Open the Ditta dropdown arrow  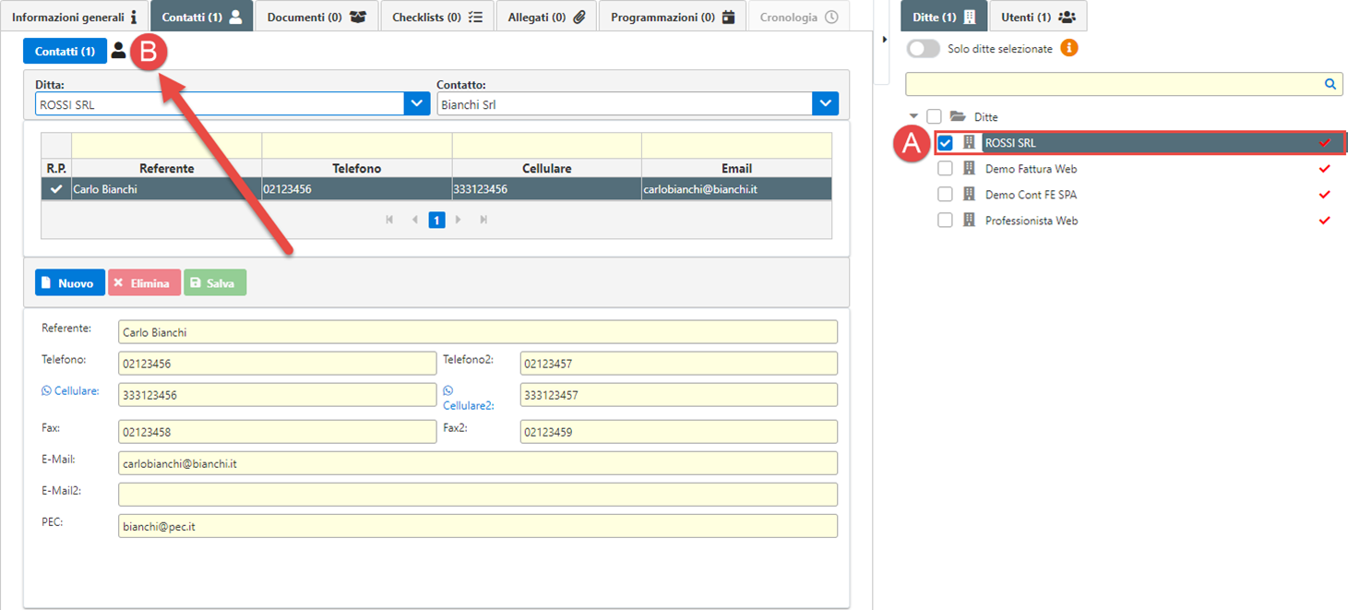tap(417, 103)
